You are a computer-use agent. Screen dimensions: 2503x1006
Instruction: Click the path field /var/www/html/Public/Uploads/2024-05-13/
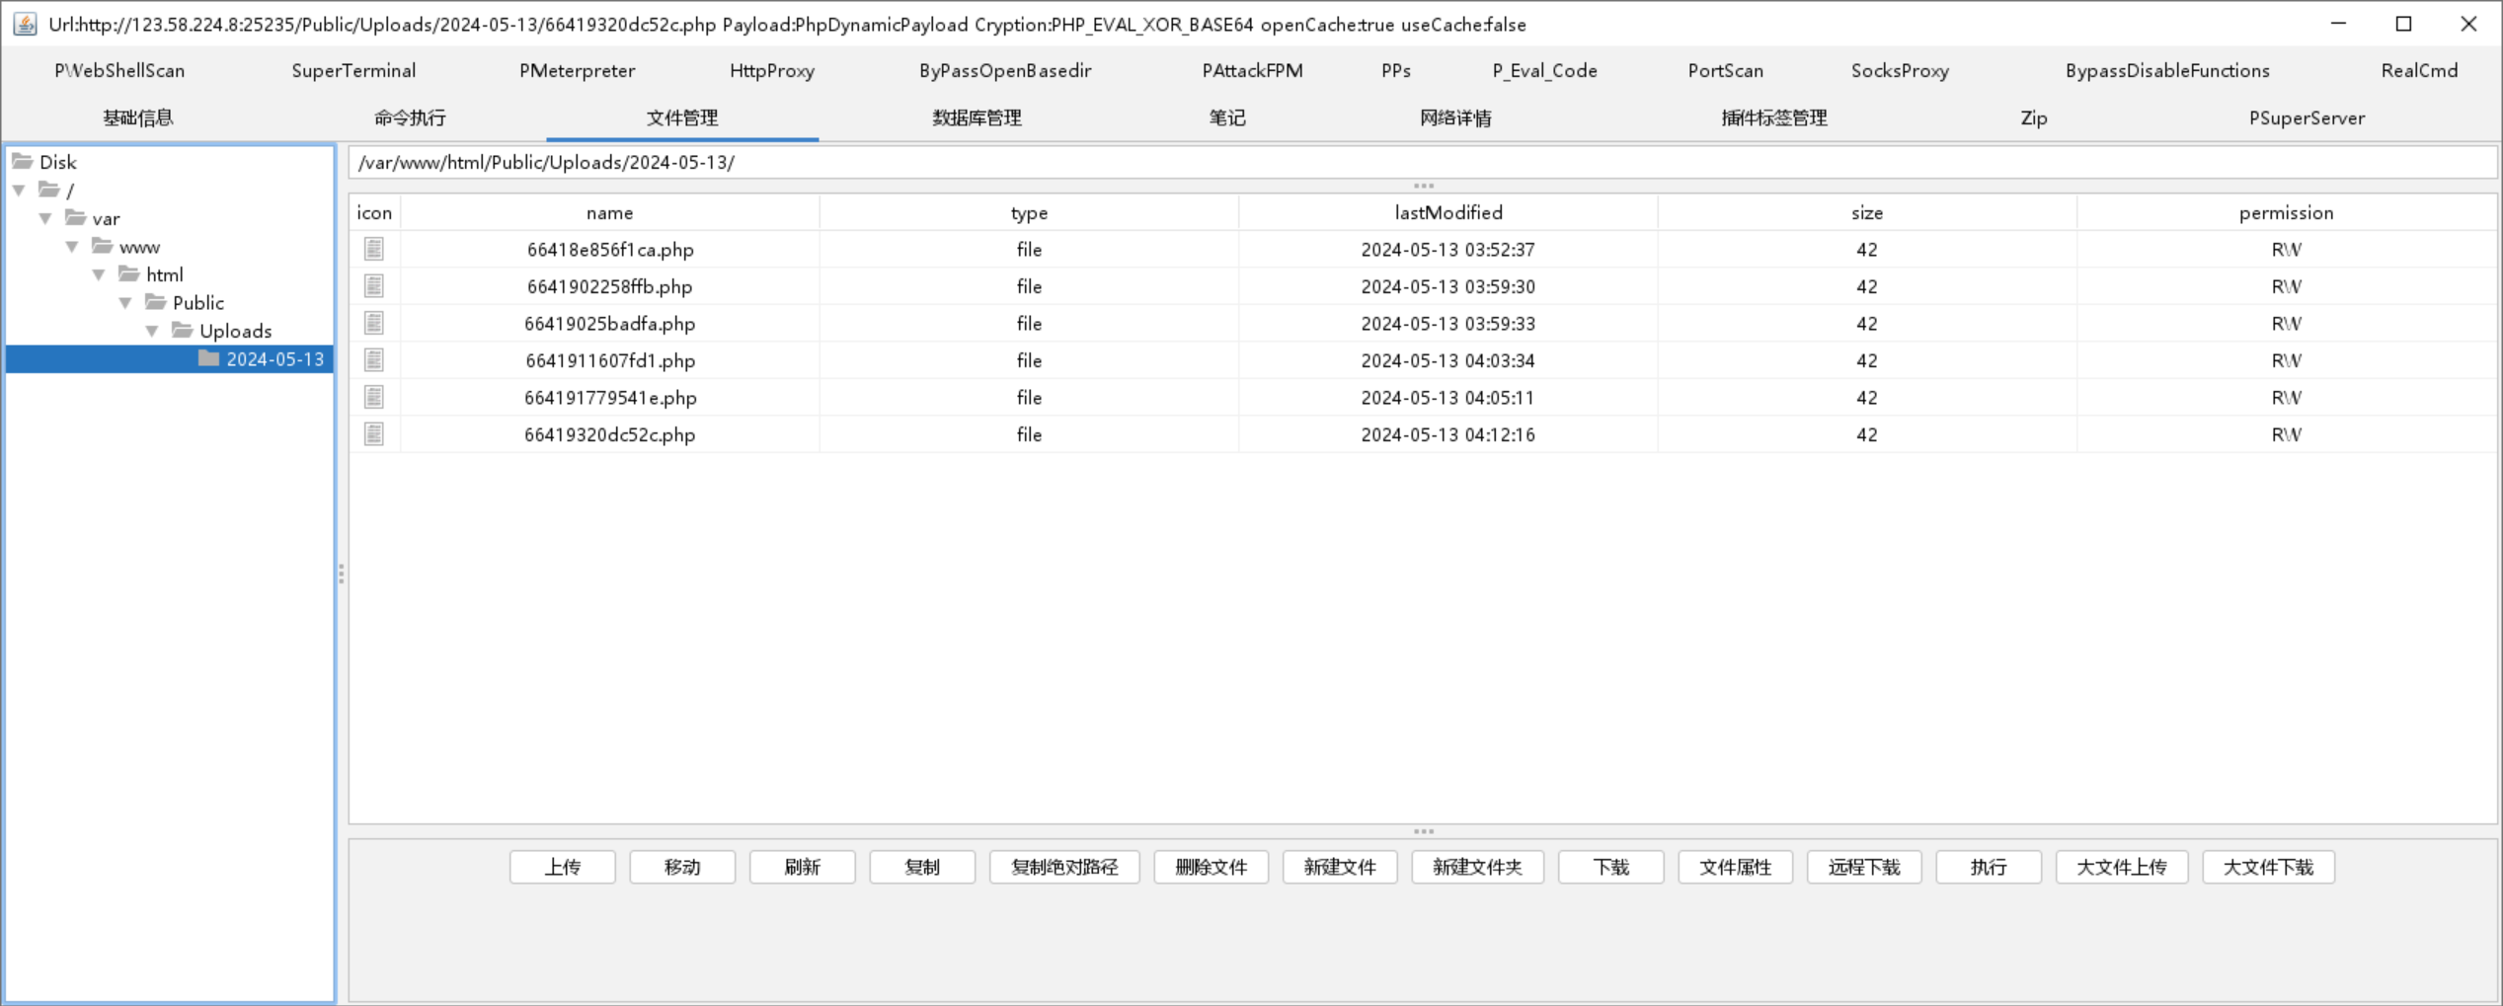(1423, 162)
